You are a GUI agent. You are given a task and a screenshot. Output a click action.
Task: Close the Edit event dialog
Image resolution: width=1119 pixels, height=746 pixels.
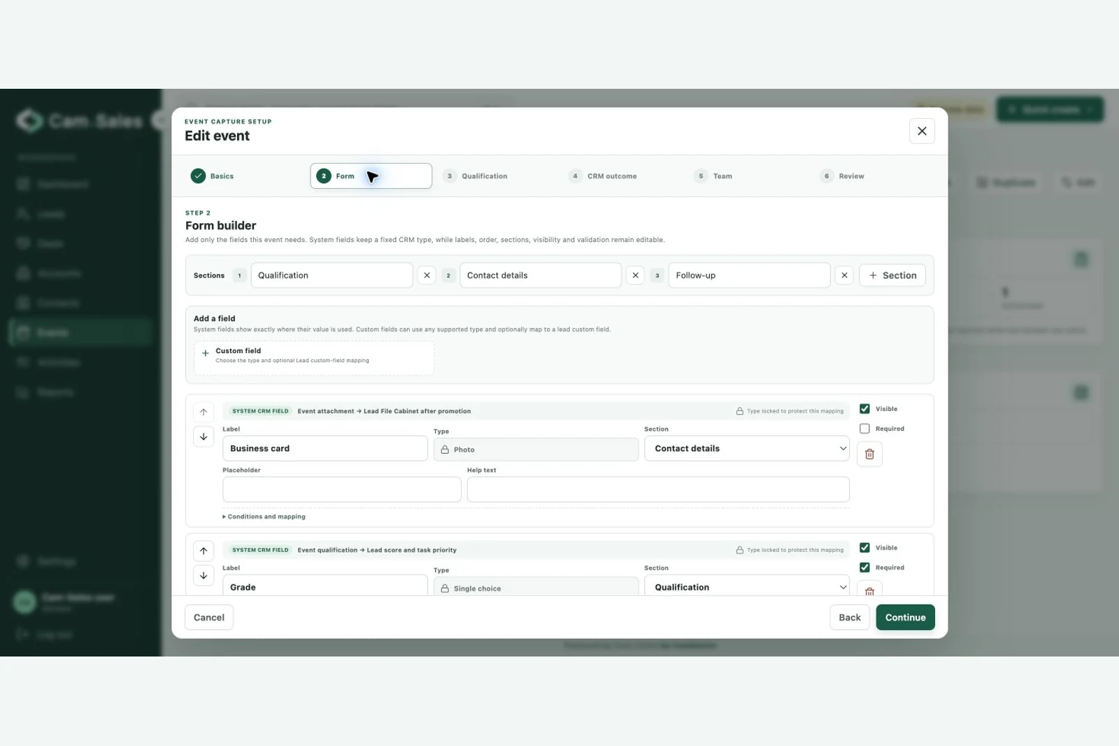click(922, 131)
